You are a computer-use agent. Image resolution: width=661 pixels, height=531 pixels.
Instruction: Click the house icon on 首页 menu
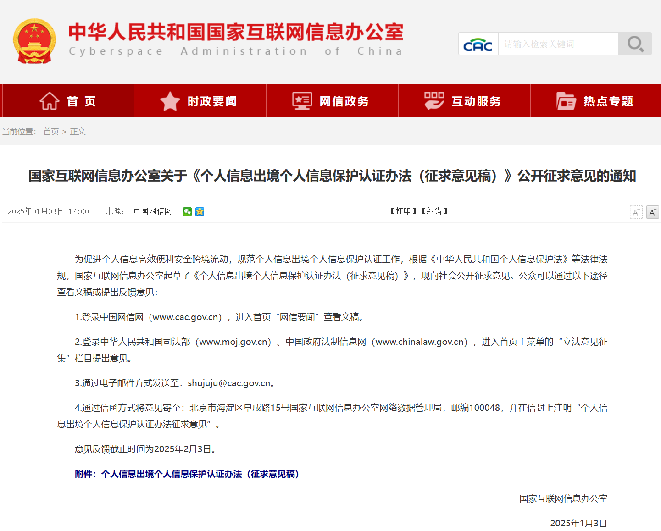[49, 101]
